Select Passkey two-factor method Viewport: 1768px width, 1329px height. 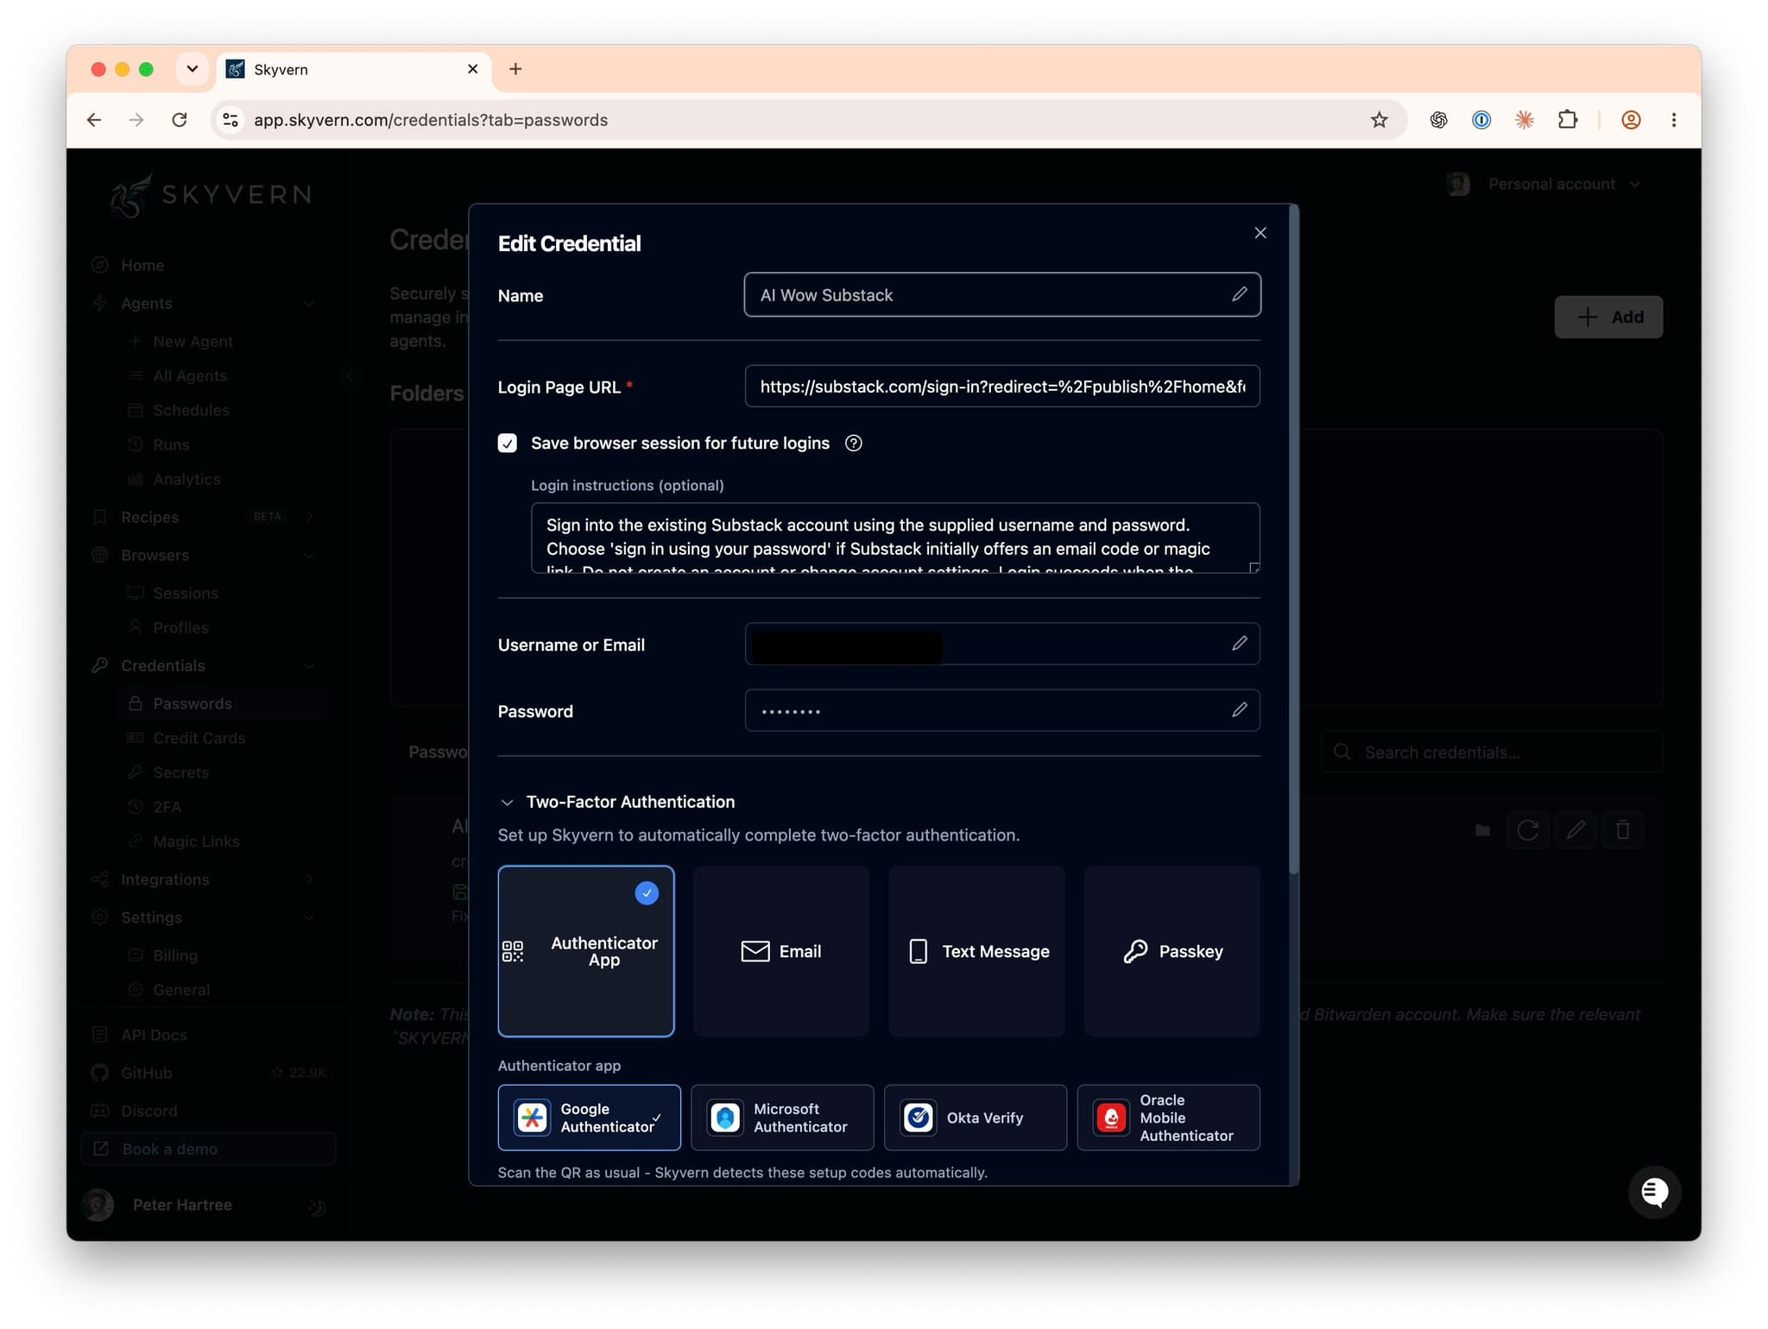[1171, 951]
